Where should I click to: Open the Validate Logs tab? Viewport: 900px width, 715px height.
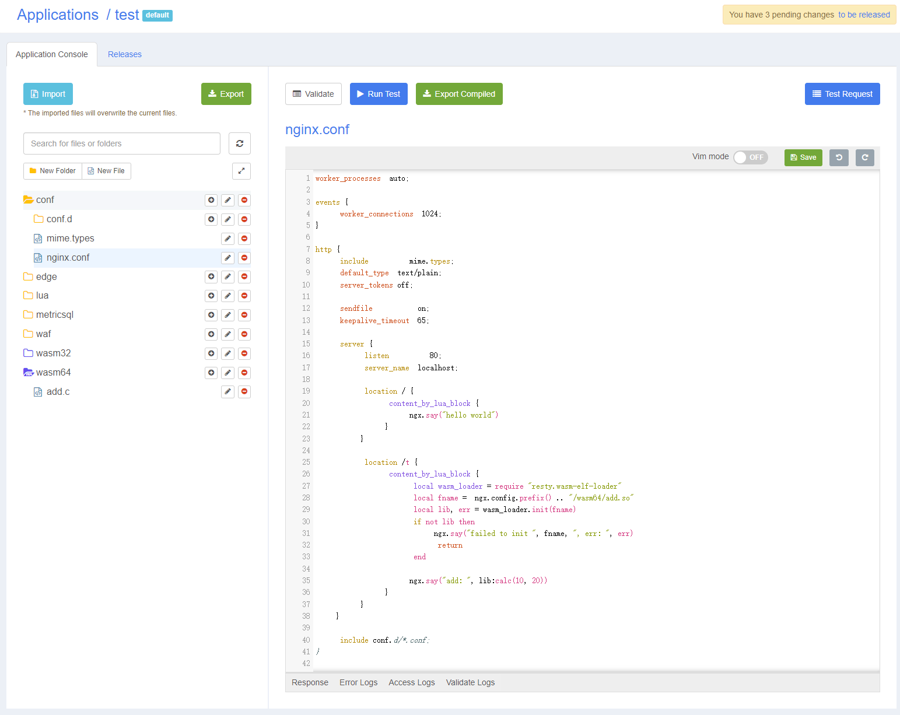[470, 682]
